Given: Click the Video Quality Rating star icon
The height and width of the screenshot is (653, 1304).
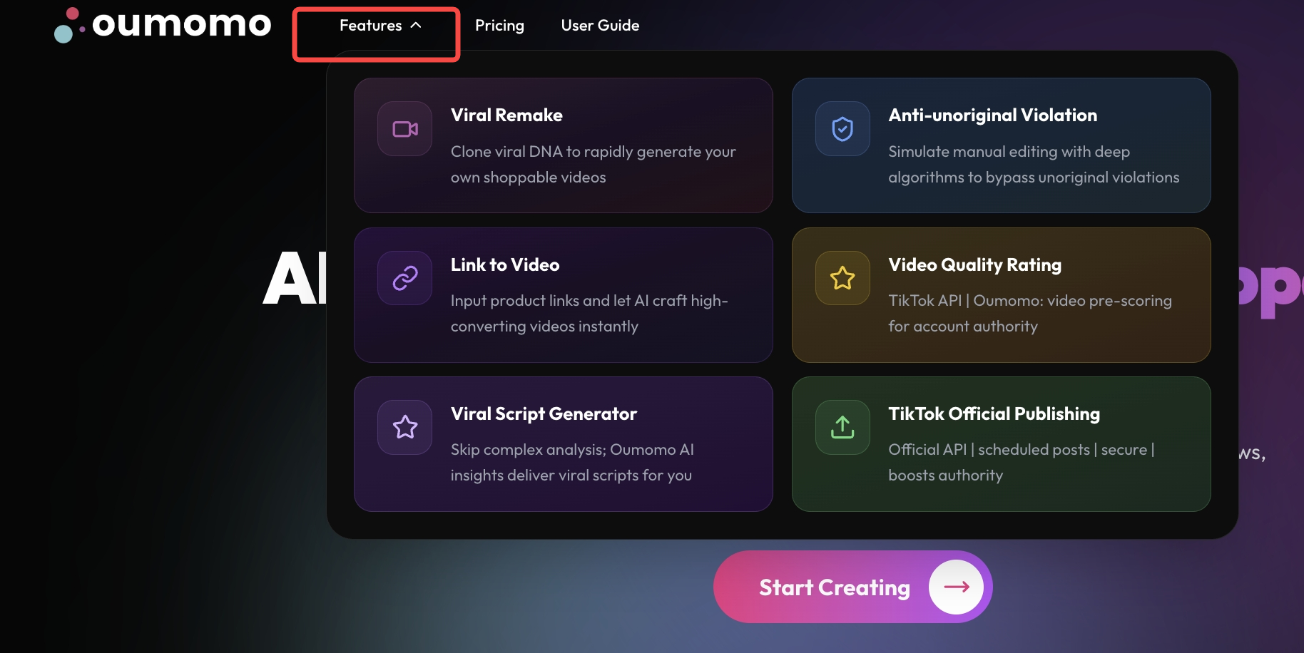Looking at the screenshot, I should coord(842,278).
